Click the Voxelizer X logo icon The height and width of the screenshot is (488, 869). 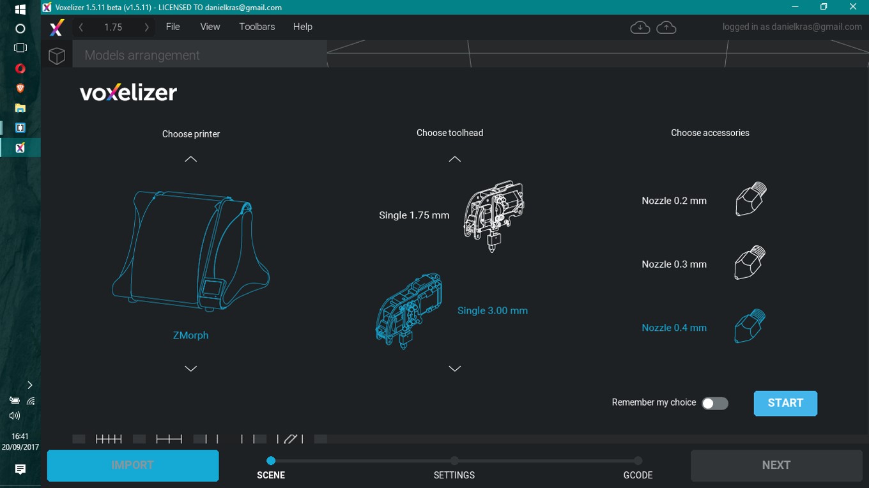56,27
